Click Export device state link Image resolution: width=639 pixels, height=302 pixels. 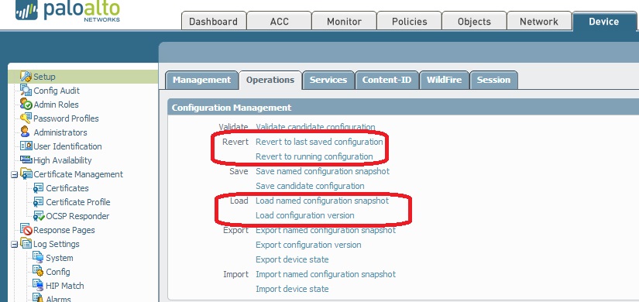pos(292,259)
